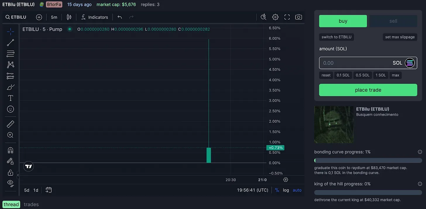426x209 pixels.
Task: Toggle magnet mode for drawings
Action: coord(11,150)
